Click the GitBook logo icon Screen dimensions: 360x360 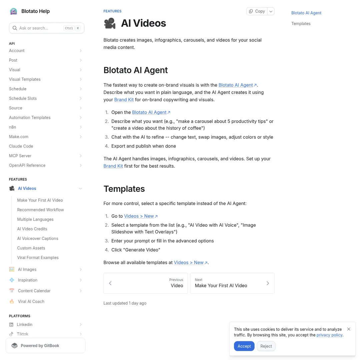tap(15, 345)
